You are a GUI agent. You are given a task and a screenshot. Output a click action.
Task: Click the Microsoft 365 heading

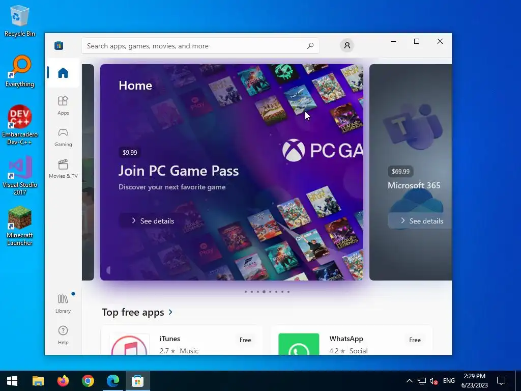pyautogui.click(x=414, y=185)
